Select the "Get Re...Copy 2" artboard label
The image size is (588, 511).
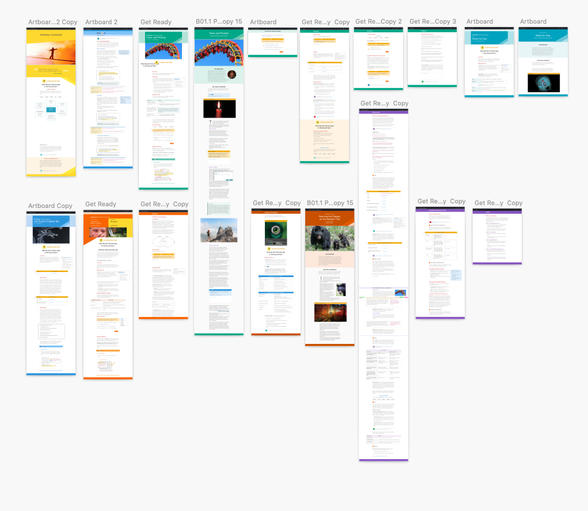click(378, 22)
